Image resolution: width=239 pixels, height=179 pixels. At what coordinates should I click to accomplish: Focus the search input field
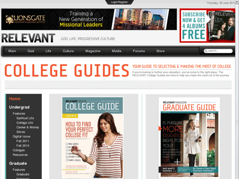pos(218,51)
